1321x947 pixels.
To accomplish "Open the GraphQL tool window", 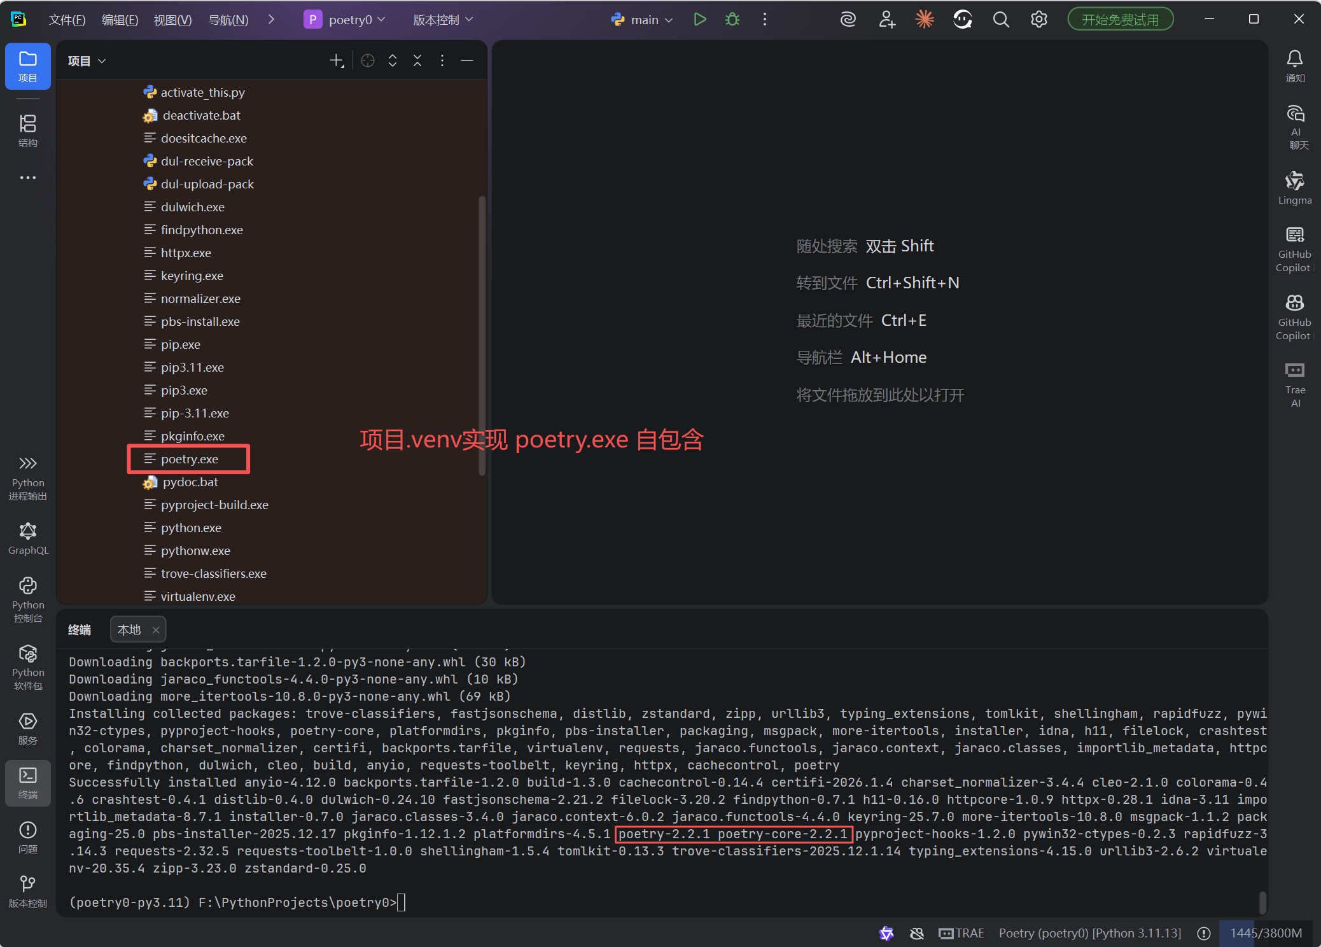I will [28, 538].
